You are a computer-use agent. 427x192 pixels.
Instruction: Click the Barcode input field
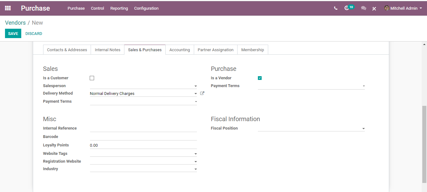(x=143, y=137)
